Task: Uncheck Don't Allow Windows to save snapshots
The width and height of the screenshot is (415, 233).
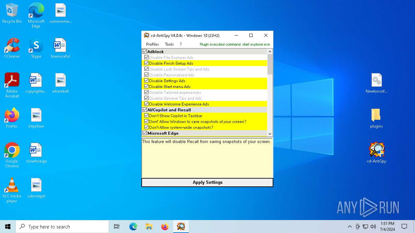Action: point(146,121)
